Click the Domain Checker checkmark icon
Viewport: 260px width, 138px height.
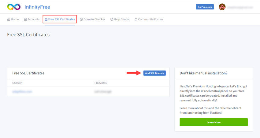[x=81, y=19]
